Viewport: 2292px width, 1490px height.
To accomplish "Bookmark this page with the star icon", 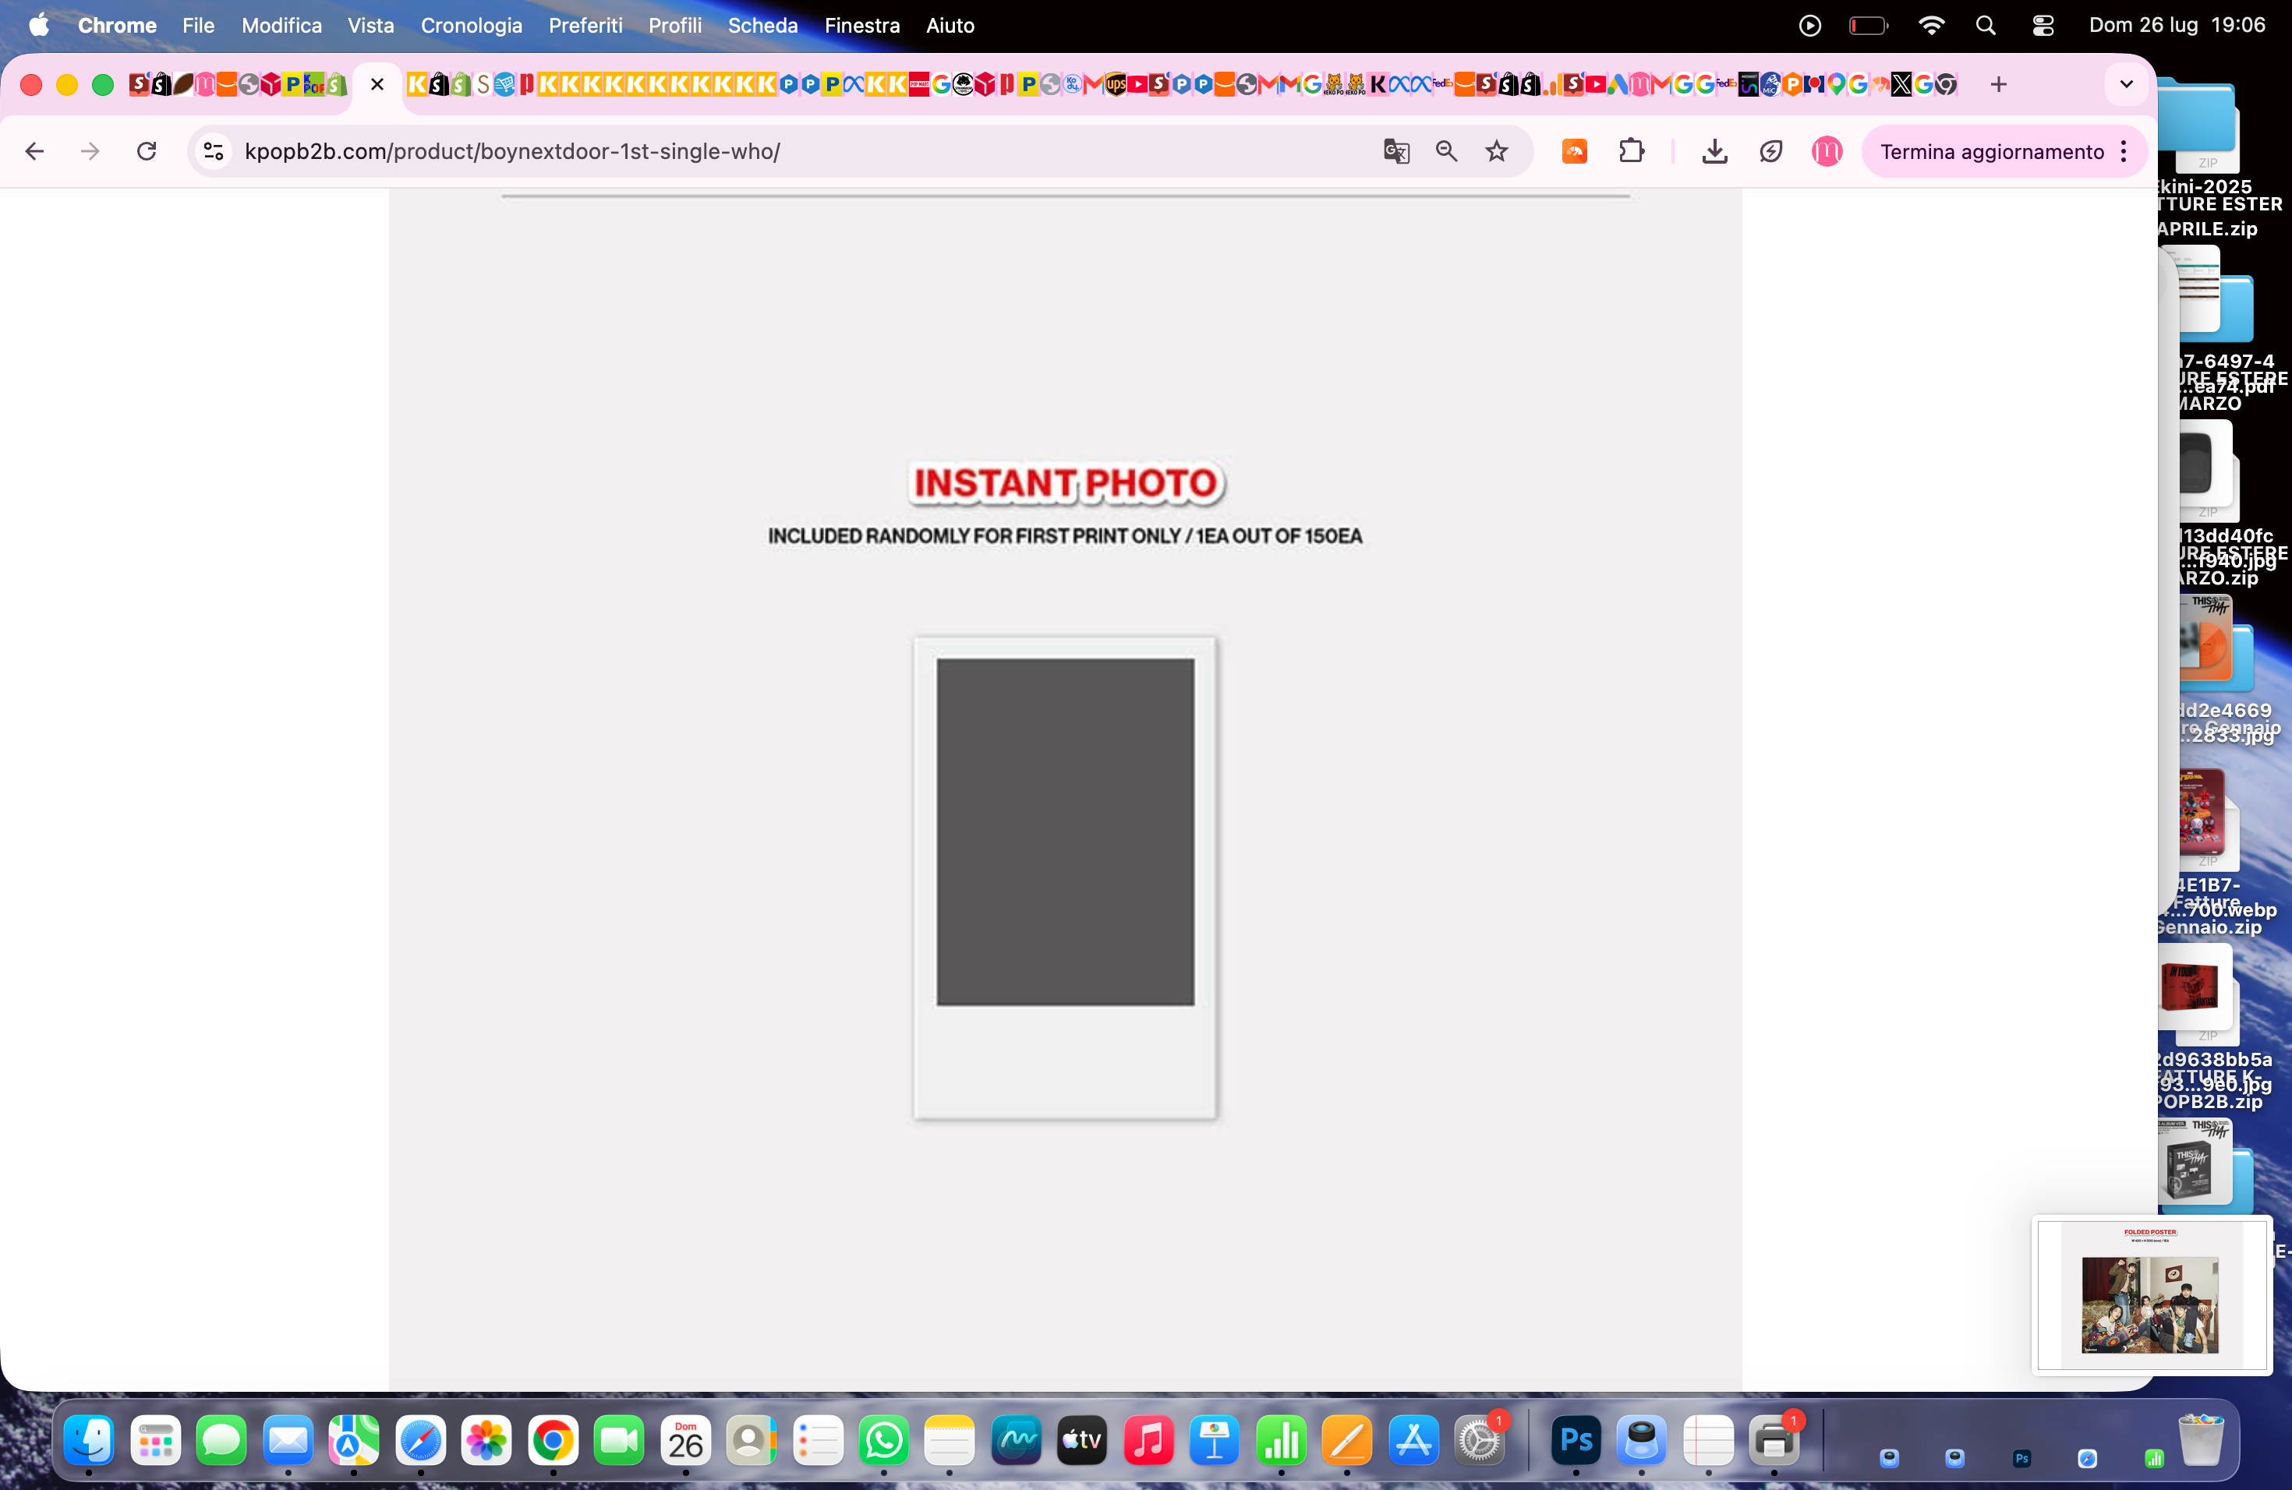I will pos(1495,151).
